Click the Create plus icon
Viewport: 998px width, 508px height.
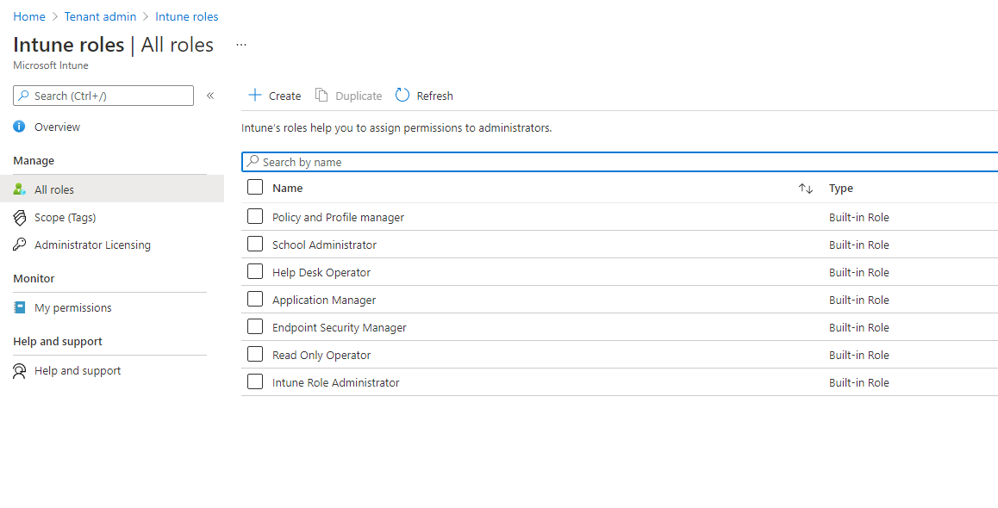tap(254, 96)
